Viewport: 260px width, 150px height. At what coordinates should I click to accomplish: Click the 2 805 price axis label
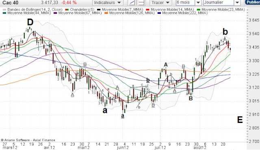(254, 128)
